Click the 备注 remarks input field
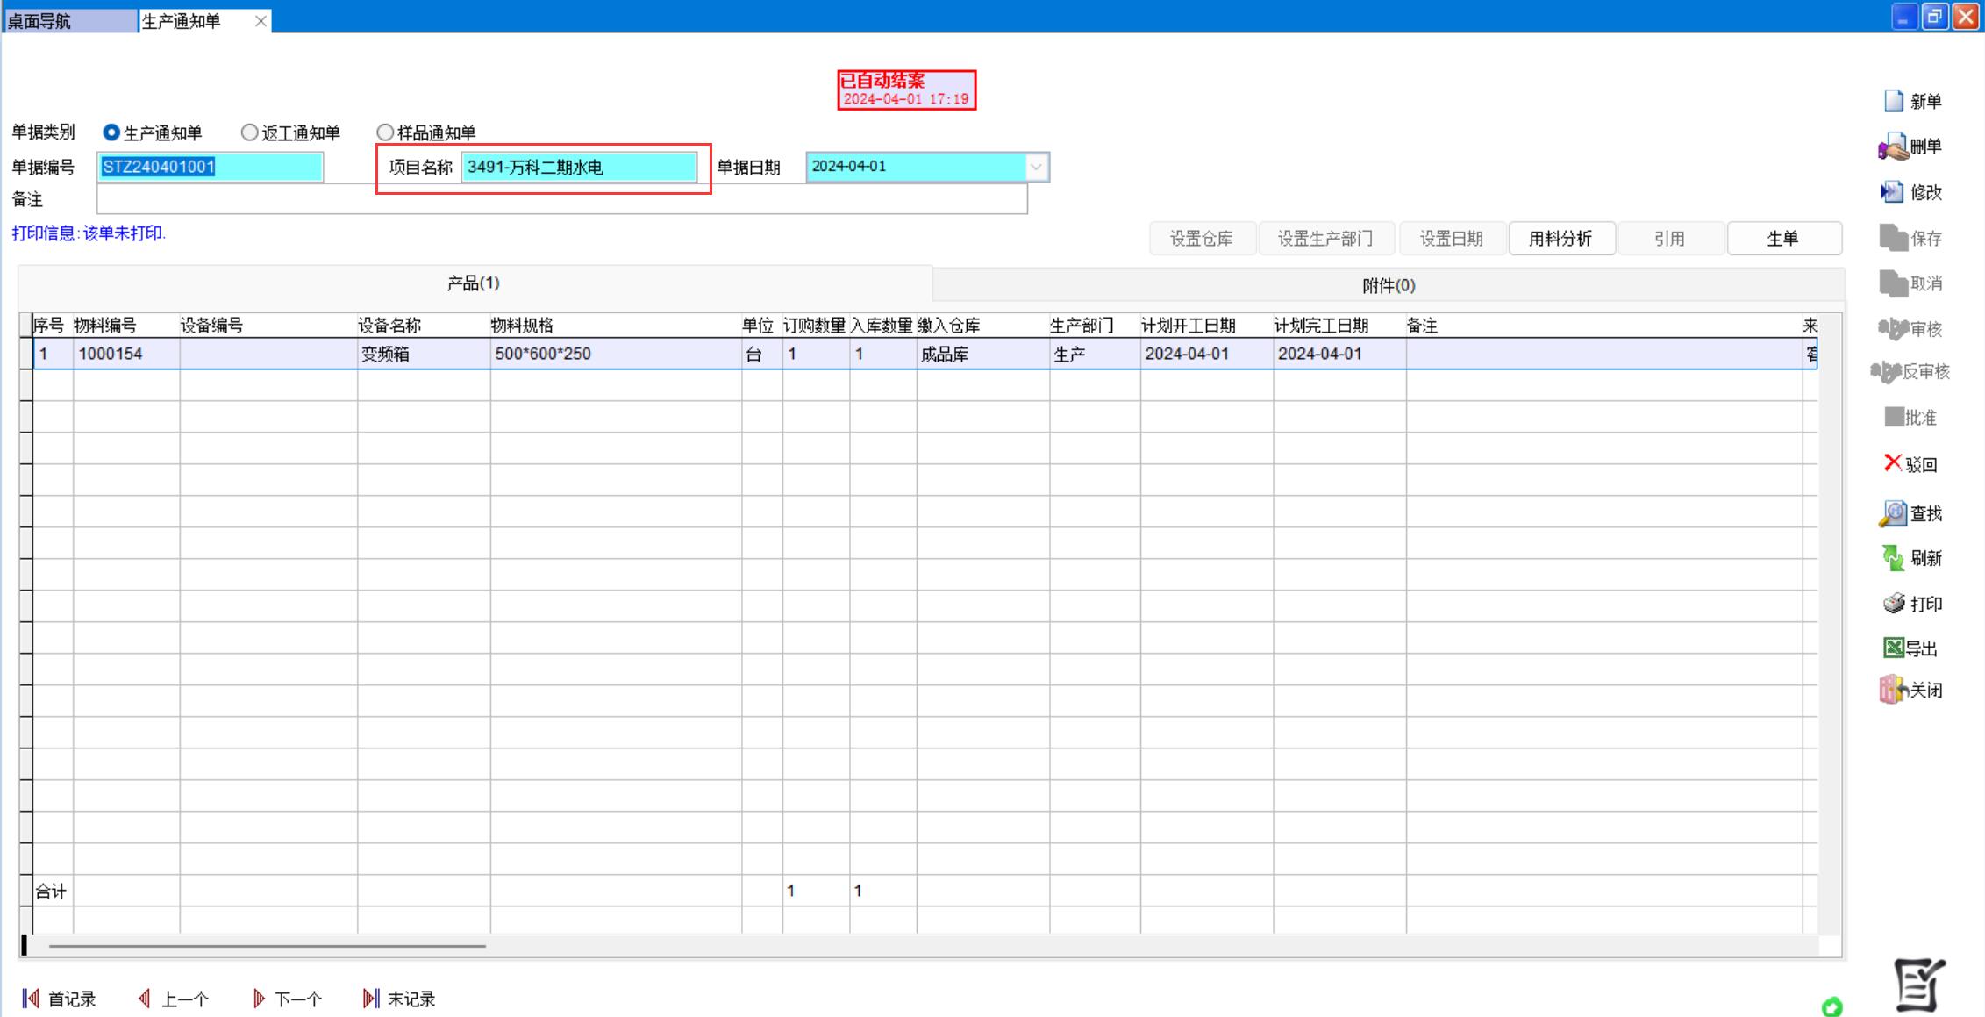This screenshot has height=1017, width=1985. pos(561,200)
